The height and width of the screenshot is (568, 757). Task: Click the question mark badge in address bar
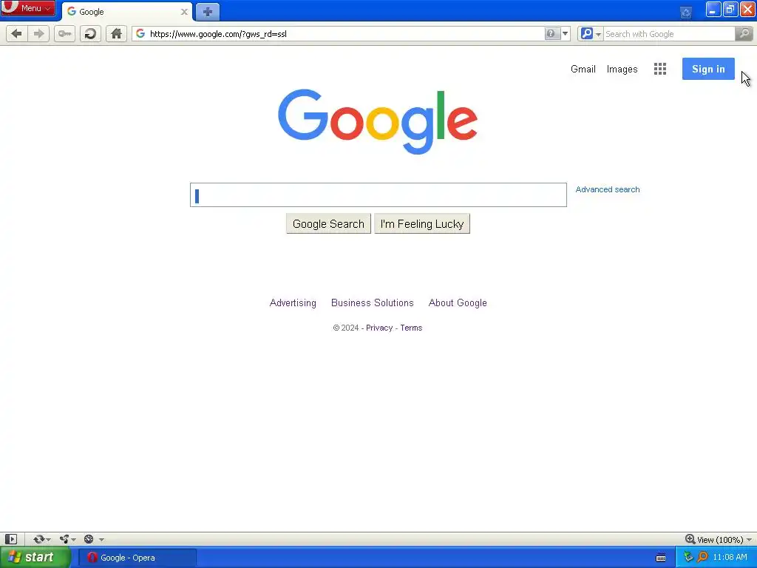(551, 34)
